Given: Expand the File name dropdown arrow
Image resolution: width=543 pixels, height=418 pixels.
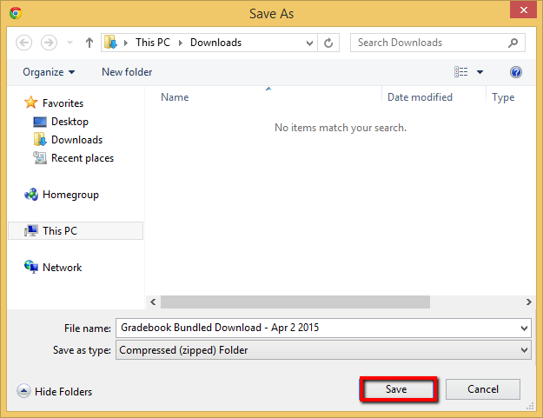Looking at the screenshot, I should 524,328.
